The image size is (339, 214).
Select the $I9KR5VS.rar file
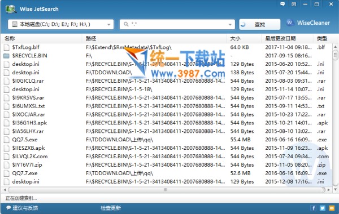pos(28,97)
